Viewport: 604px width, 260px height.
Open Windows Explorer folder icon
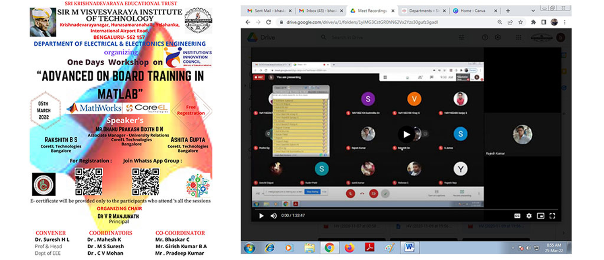(x=309, y=248)
